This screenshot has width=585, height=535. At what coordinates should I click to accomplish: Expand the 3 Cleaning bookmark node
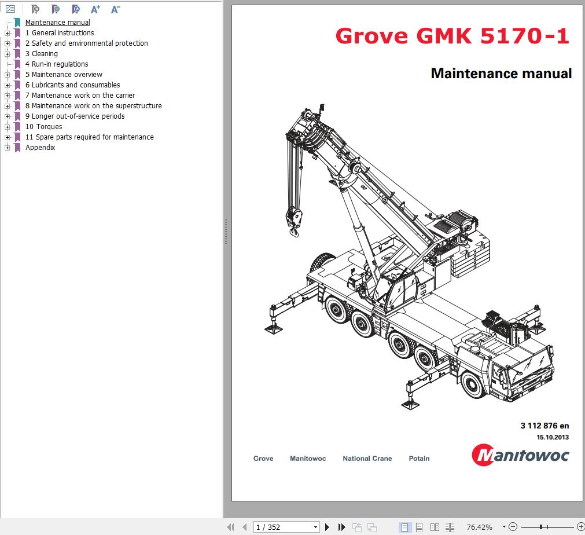[7, 54]
